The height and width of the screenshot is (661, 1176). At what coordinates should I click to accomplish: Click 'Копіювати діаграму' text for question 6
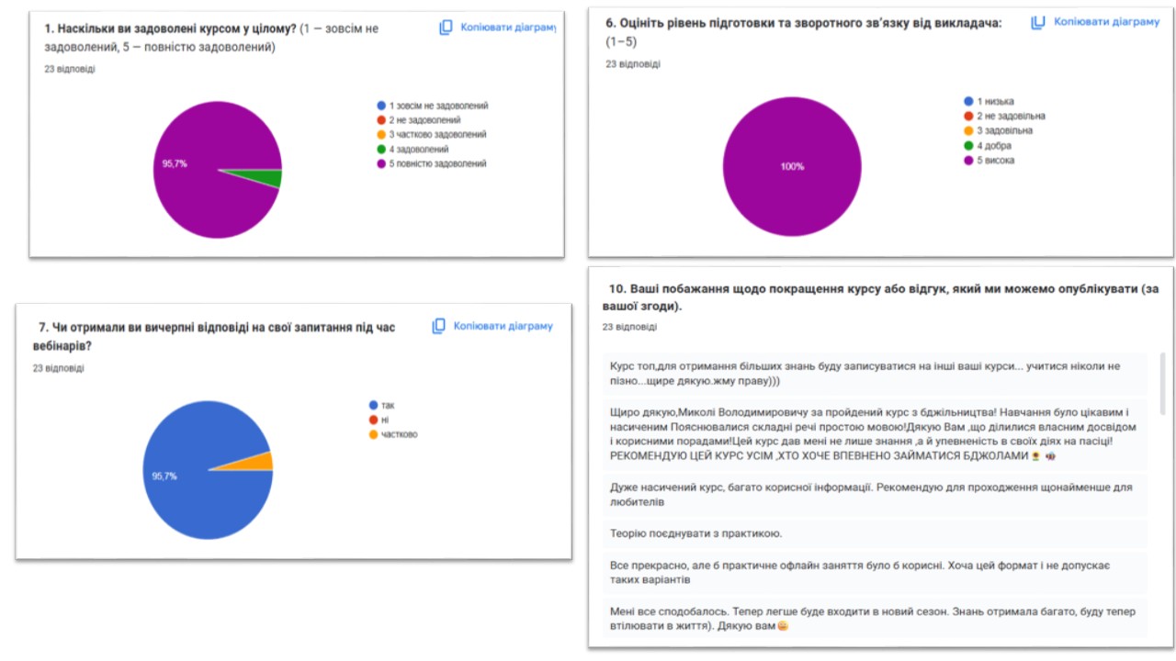pyautogui.click(x=1106, y=21)
